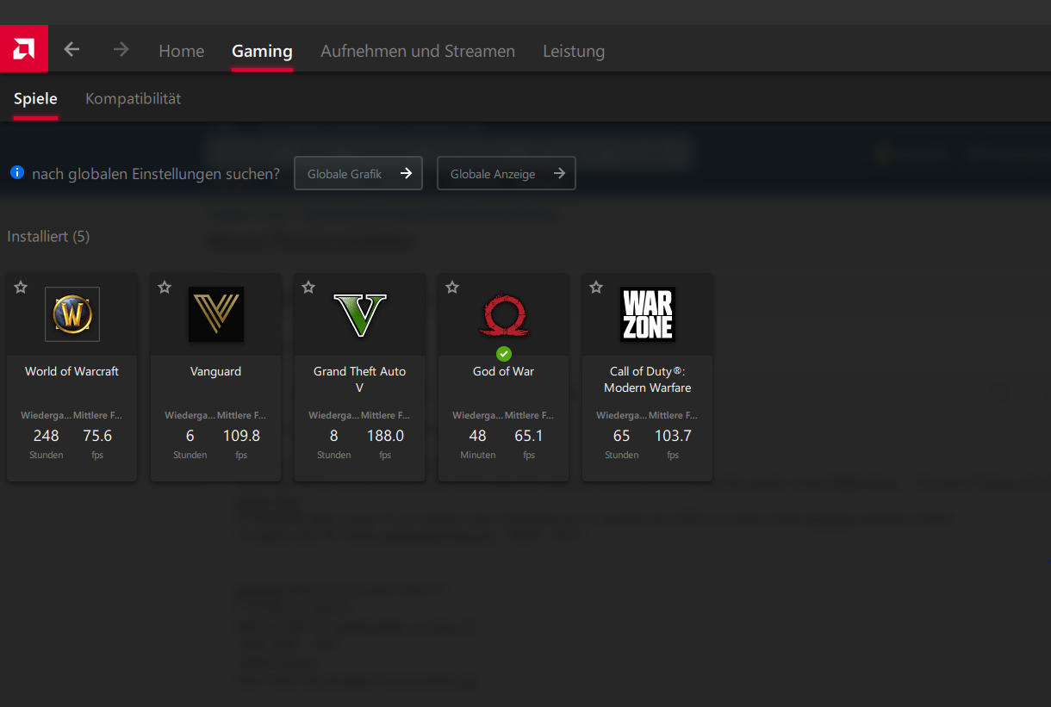Open Grand Theft Auto V icon
Screen dimensions: 1051x707
click(x=360, y=314)
